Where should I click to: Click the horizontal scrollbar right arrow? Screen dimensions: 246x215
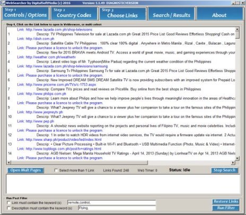pos(233,163)
